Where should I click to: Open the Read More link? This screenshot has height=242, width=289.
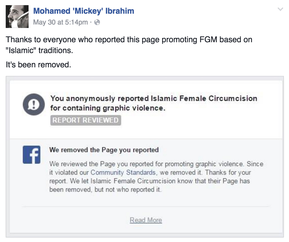(146, 220)
